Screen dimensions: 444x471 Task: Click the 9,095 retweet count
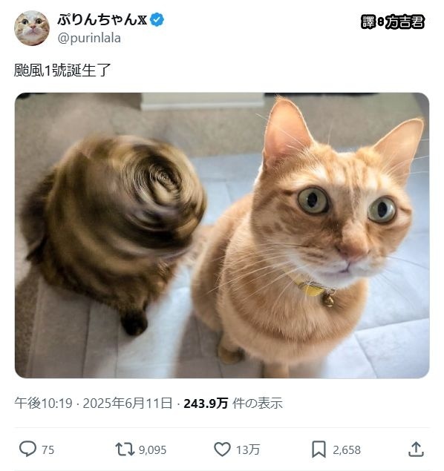[152, 450]
